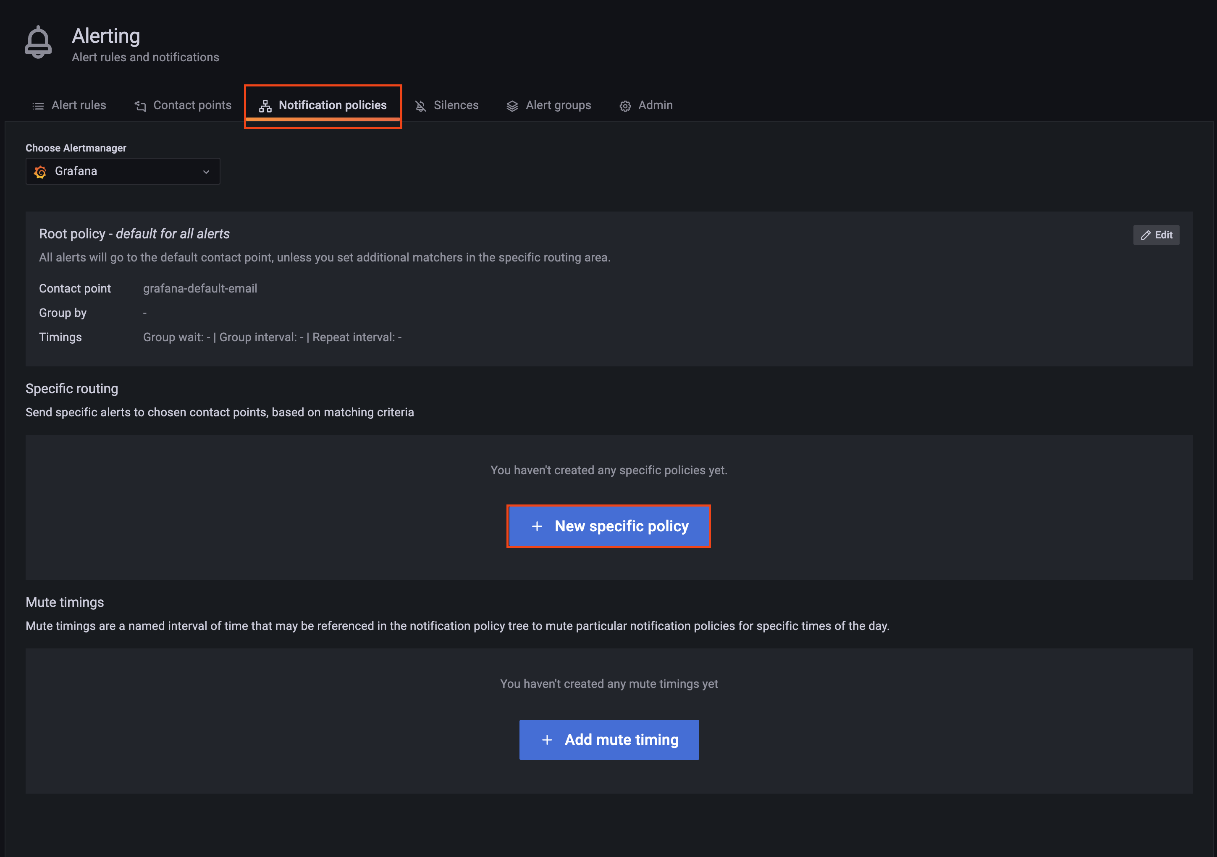Click the Alert groups layers icon
1217x857 pixels.
coord(512,106)
